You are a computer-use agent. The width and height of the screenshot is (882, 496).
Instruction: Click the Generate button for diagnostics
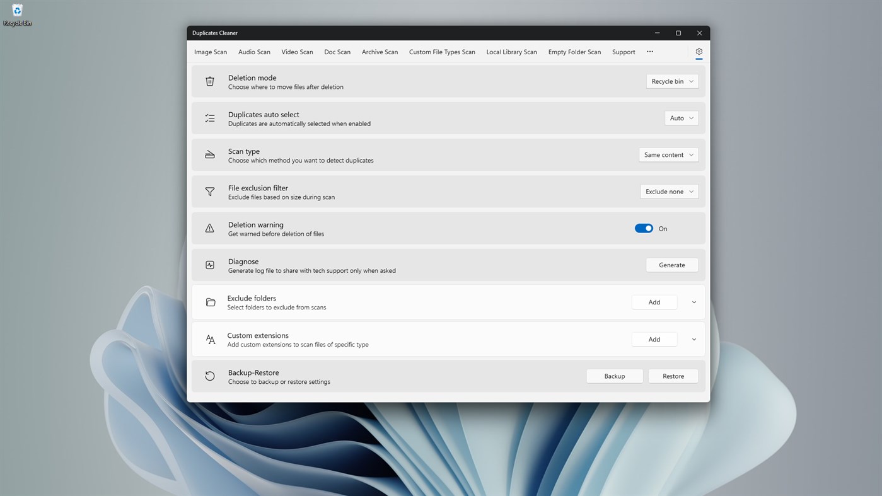pos(671,265)
